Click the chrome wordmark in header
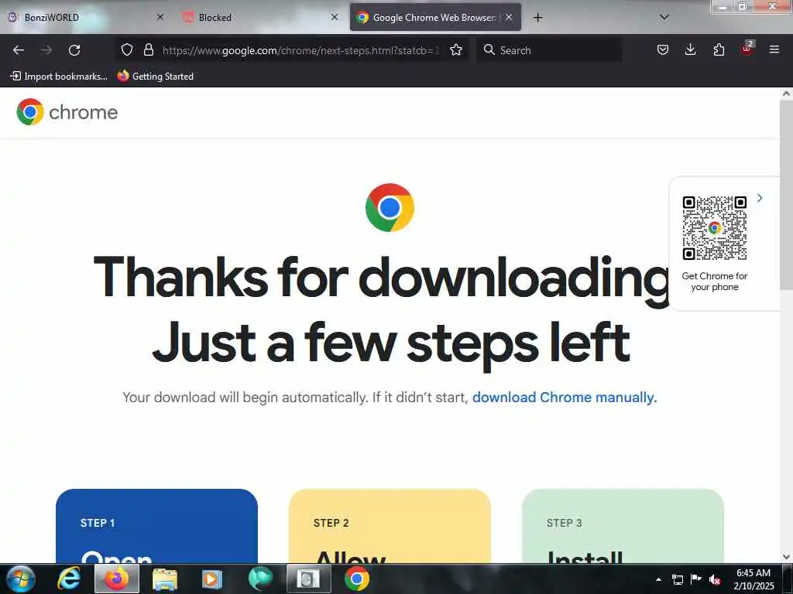The width and height of the screenshot is (793, 594). tap(84, 112)
